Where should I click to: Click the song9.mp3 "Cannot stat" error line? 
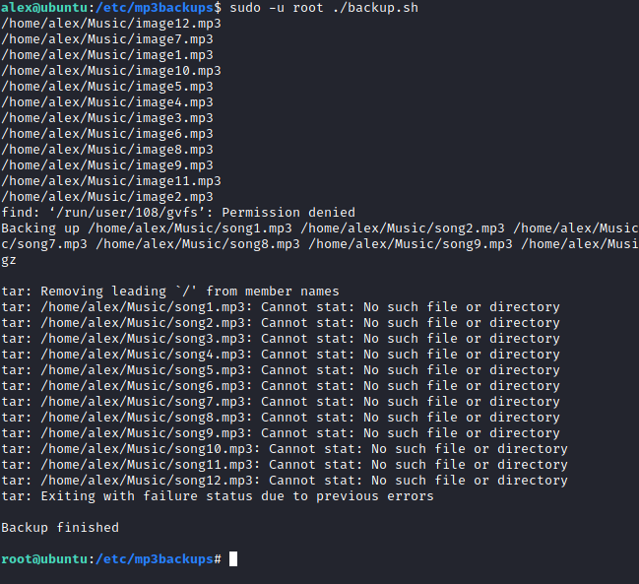coord(280,432)
